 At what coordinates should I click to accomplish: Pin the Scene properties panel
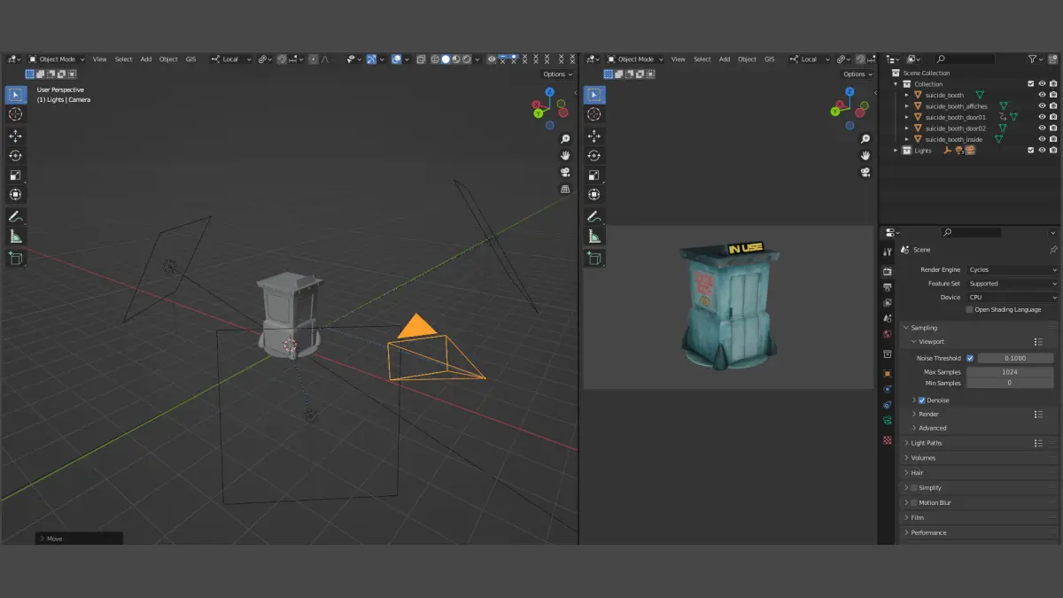coord(1053,250)
